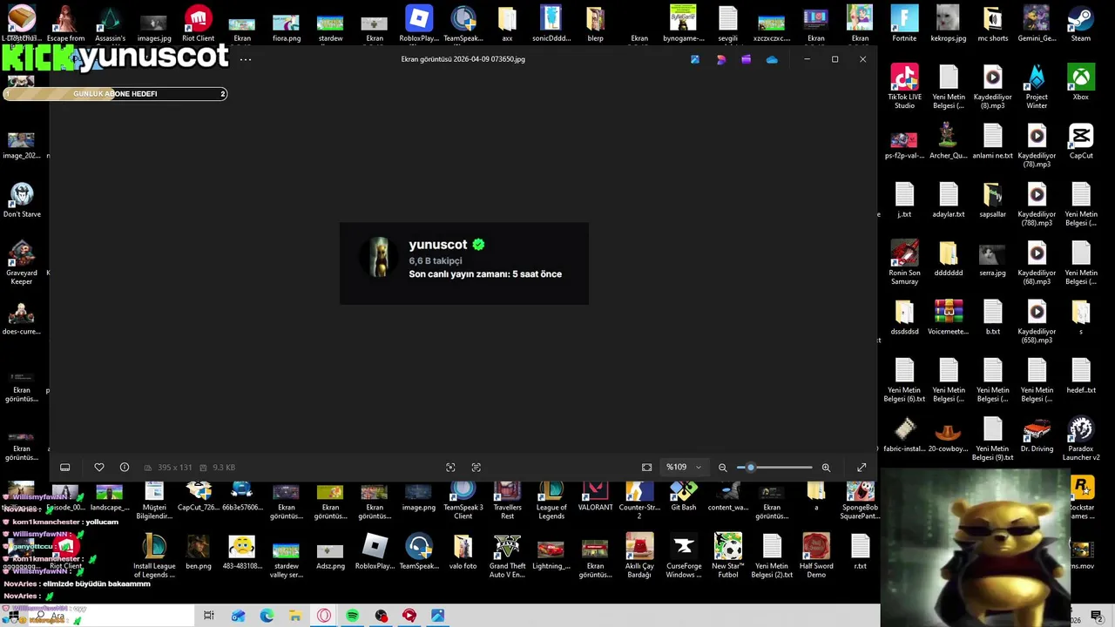Open blerp folder in top row
Screen dimensions: 1115x627
595,24
